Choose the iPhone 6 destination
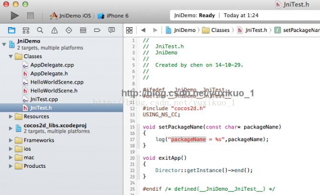This screenshot has height=195, width=320. [x=113, y=15]
